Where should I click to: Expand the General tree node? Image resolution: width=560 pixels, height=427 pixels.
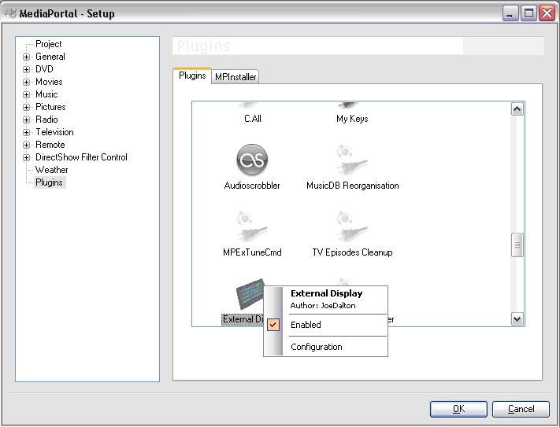tap(26, 57)
